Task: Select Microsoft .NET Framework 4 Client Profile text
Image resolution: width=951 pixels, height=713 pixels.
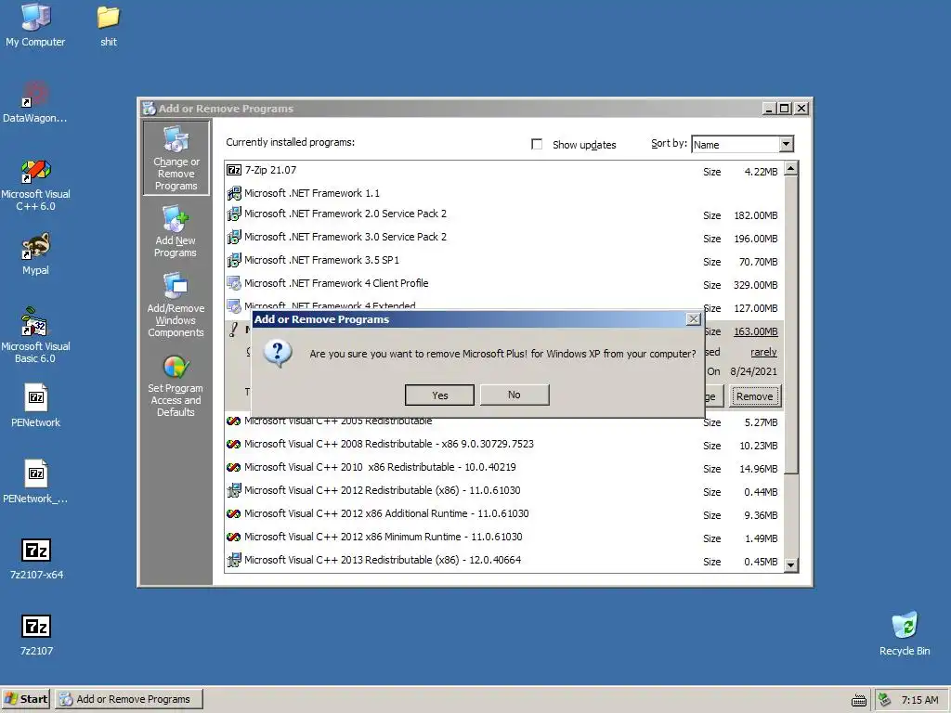Action: (x=336, y=283)
